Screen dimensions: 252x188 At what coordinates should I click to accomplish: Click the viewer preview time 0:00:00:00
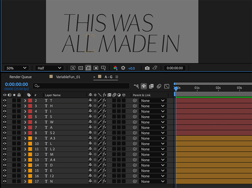pos(175,68)
